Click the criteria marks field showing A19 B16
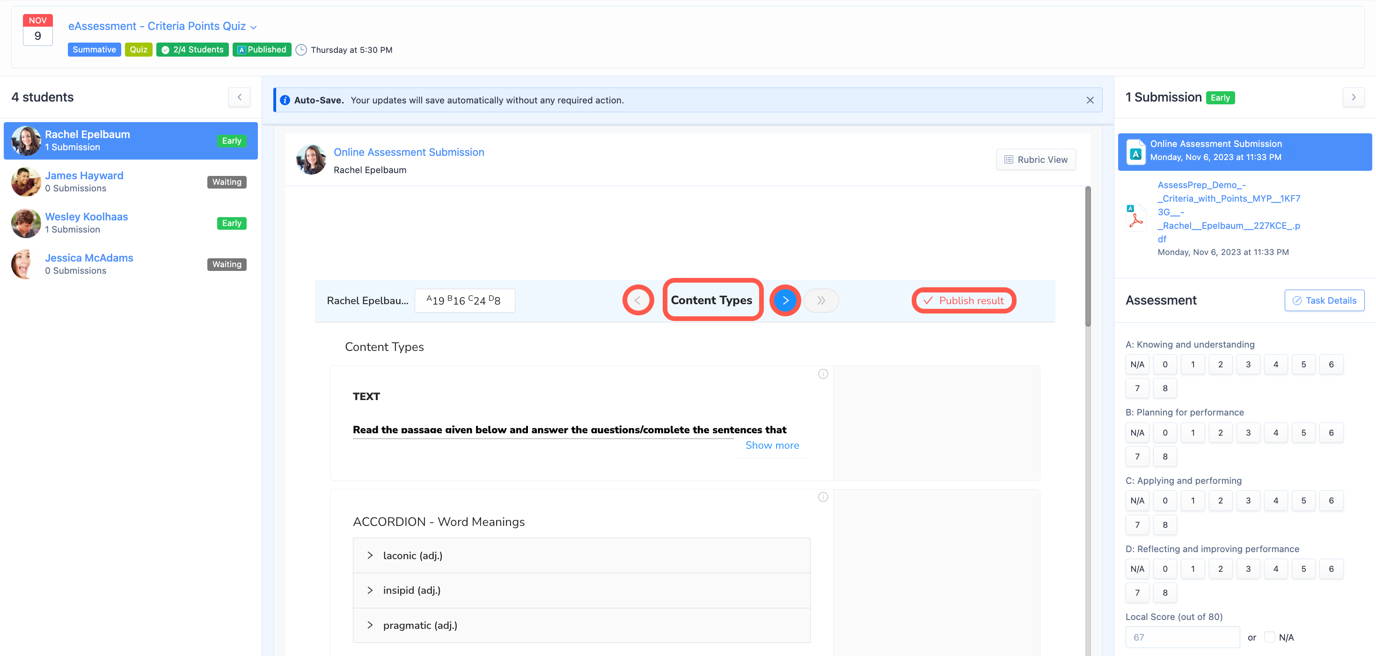Screen dimensions: 1376x656 click(464, 300)
